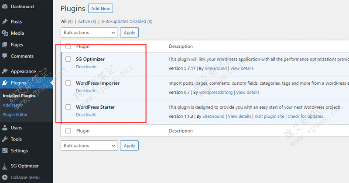The width and height of the screenshot is (349, 183).
Task: Click the Comments bubble icon
Action: pyautogui.click(x=5, y=56)
